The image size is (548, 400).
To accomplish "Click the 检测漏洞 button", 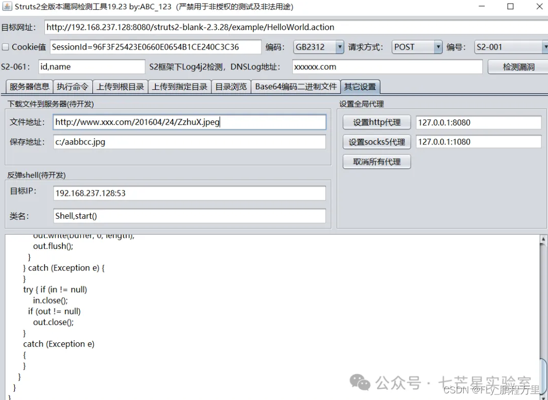I will [x=518, y=67].
